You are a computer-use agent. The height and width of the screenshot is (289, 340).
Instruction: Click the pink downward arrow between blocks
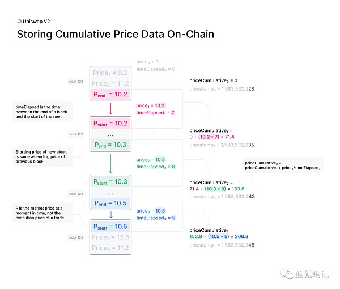[x=110, y=109]
